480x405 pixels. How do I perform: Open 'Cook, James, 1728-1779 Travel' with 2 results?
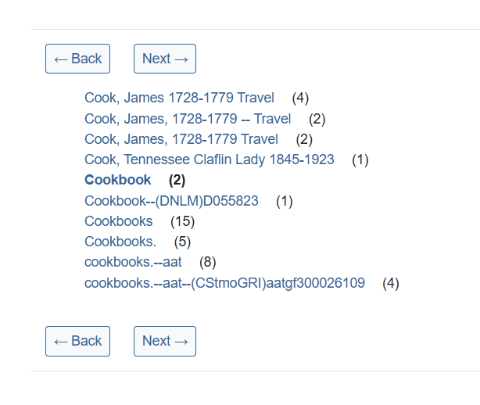click(x=181, y=139)
